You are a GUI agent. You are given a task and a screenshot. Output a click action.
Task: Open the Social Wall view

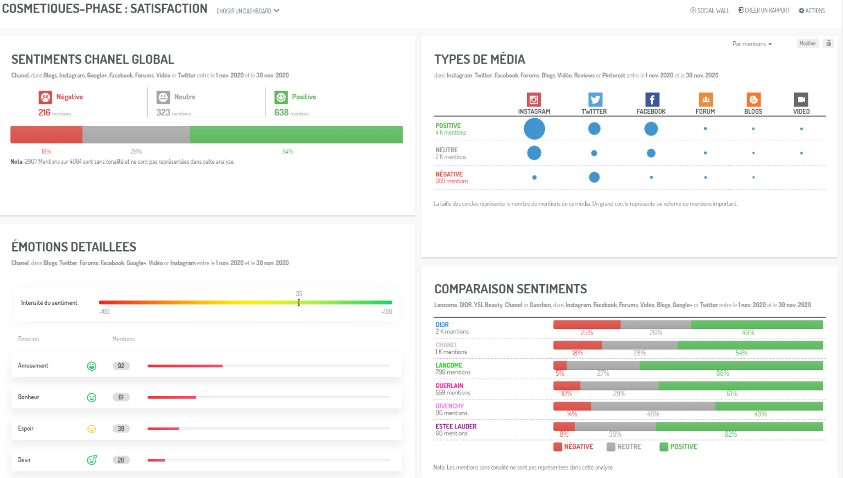click(x=709, y=10)
